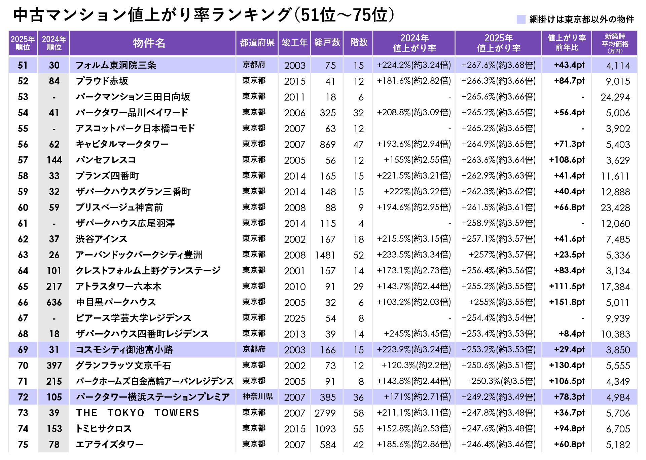Click the 竣工年 column header
The image size is (646, 460).
[x=294, y=43]
